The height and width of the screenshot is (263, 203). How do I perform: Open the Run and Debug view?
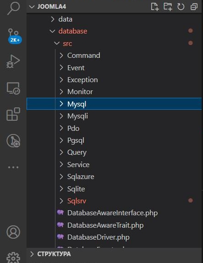pos(13,62)
